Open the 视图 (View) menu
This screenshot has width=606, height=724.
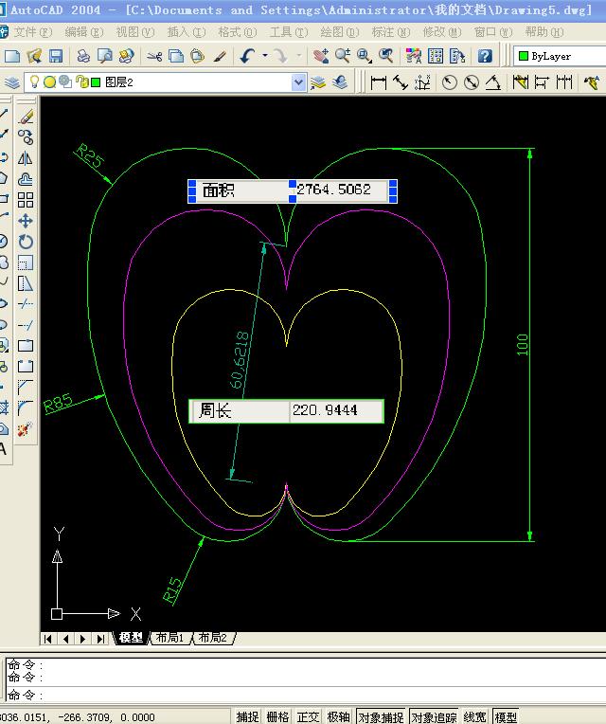(135, 32)
